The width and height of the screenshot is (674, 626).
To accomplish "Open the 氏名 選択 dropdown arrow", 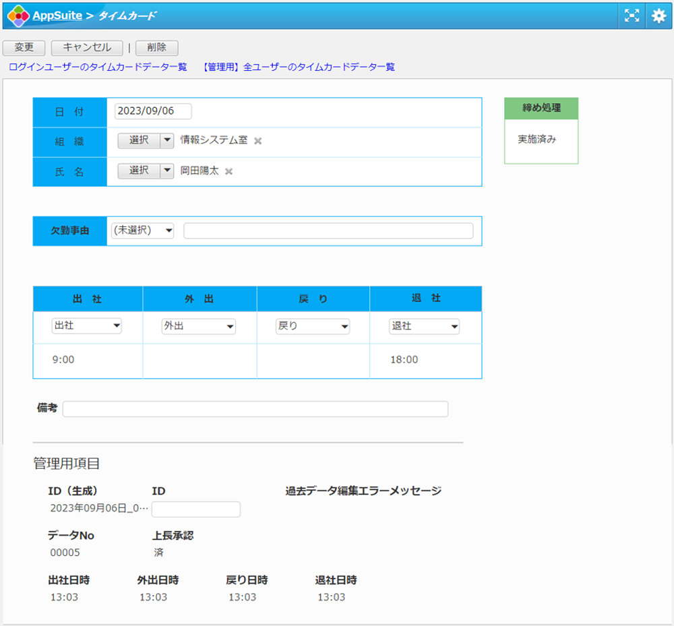I will click(x=167, y=170).
